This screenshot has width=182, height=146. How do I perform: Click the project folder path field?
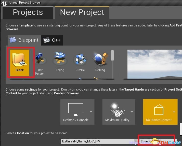(97, 141)
